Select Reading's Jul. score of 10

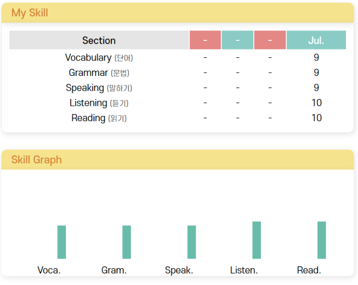click(x=316, y=118)
